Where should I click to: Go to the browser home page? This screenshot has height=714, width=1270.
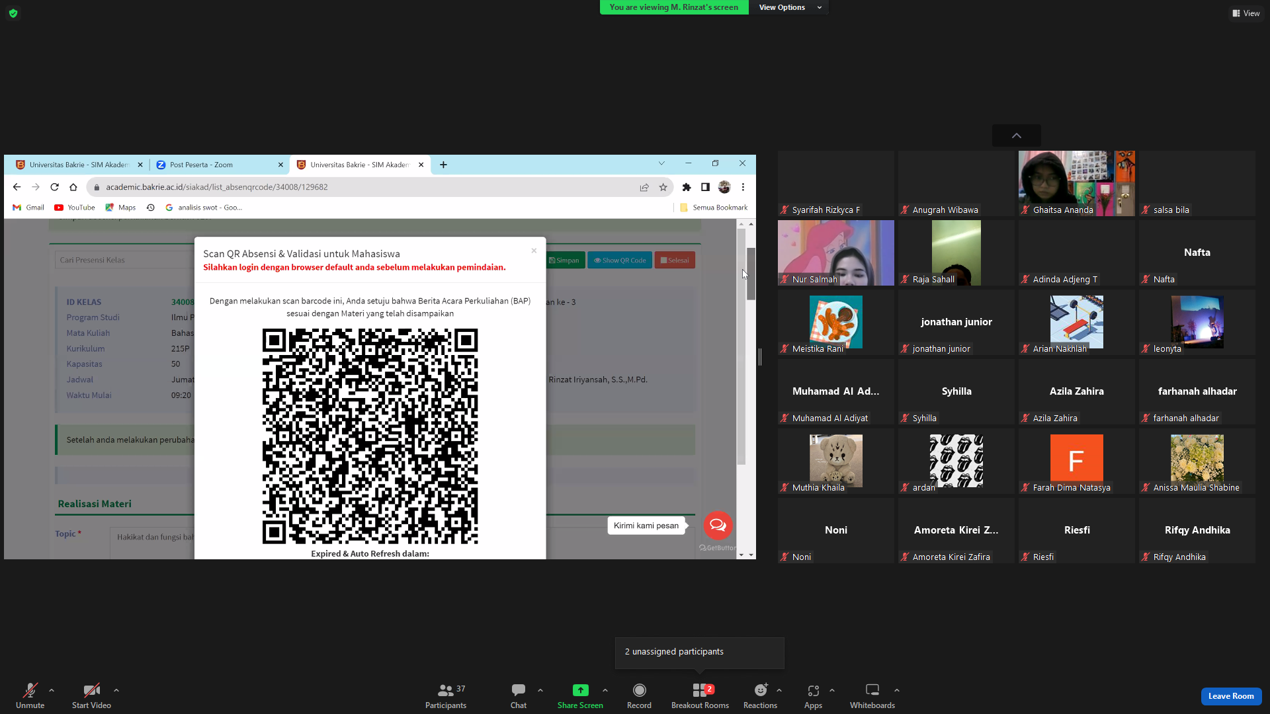[x=73, y=187]
